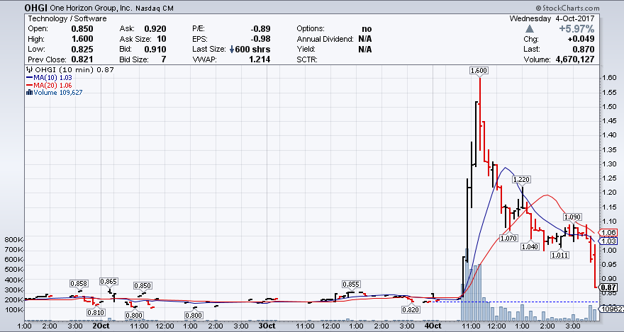
Task: Select the 2Oct date marker on axis
Action: (100, 326)
